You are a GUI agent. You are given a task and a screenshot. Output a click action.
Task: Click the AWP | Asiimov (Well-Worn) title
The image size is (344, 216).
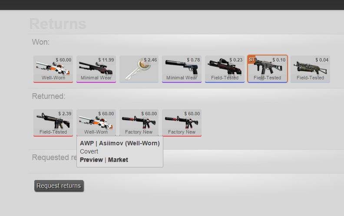120,143
